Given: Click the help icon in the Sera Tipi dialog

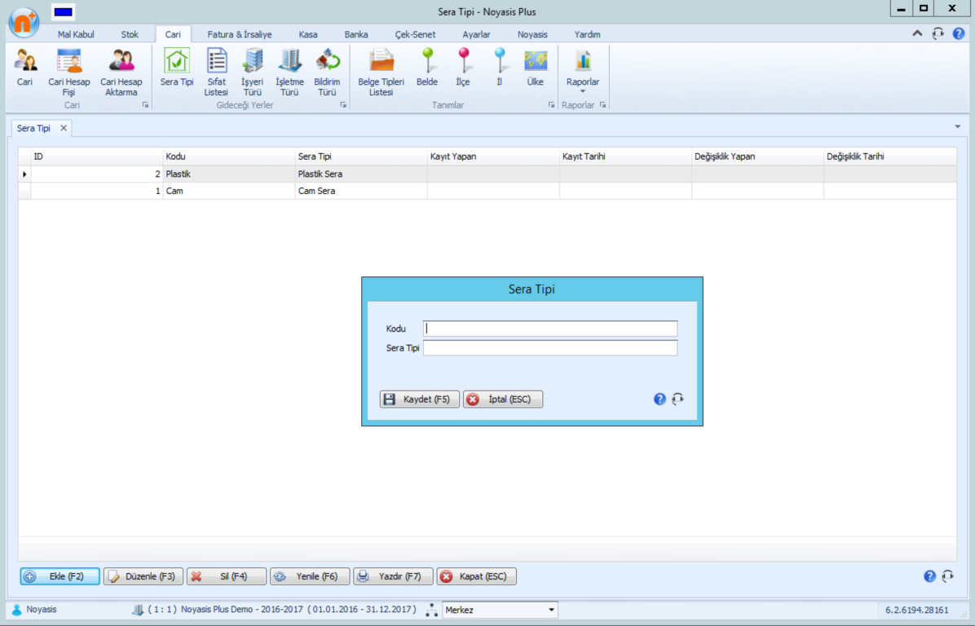Looking at the screenshot, I should pyautogui.click(x=660, y=399).
